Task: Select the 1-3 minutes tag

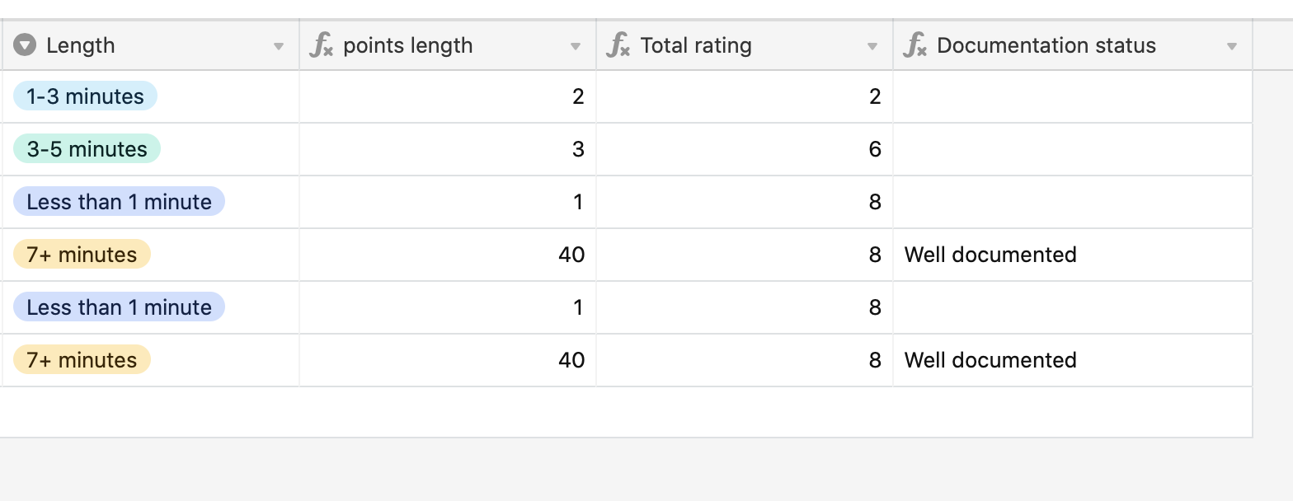Action: click(85, 96)
